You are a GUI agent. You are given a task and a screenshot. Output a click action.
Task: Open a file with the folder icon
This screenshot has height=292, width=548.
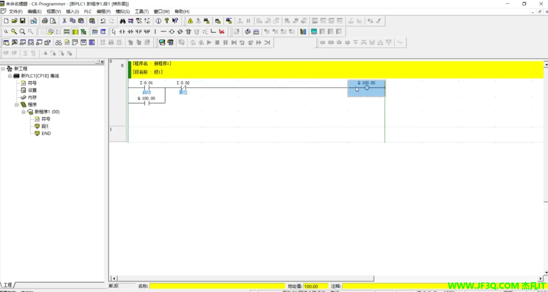click(14, 21)
